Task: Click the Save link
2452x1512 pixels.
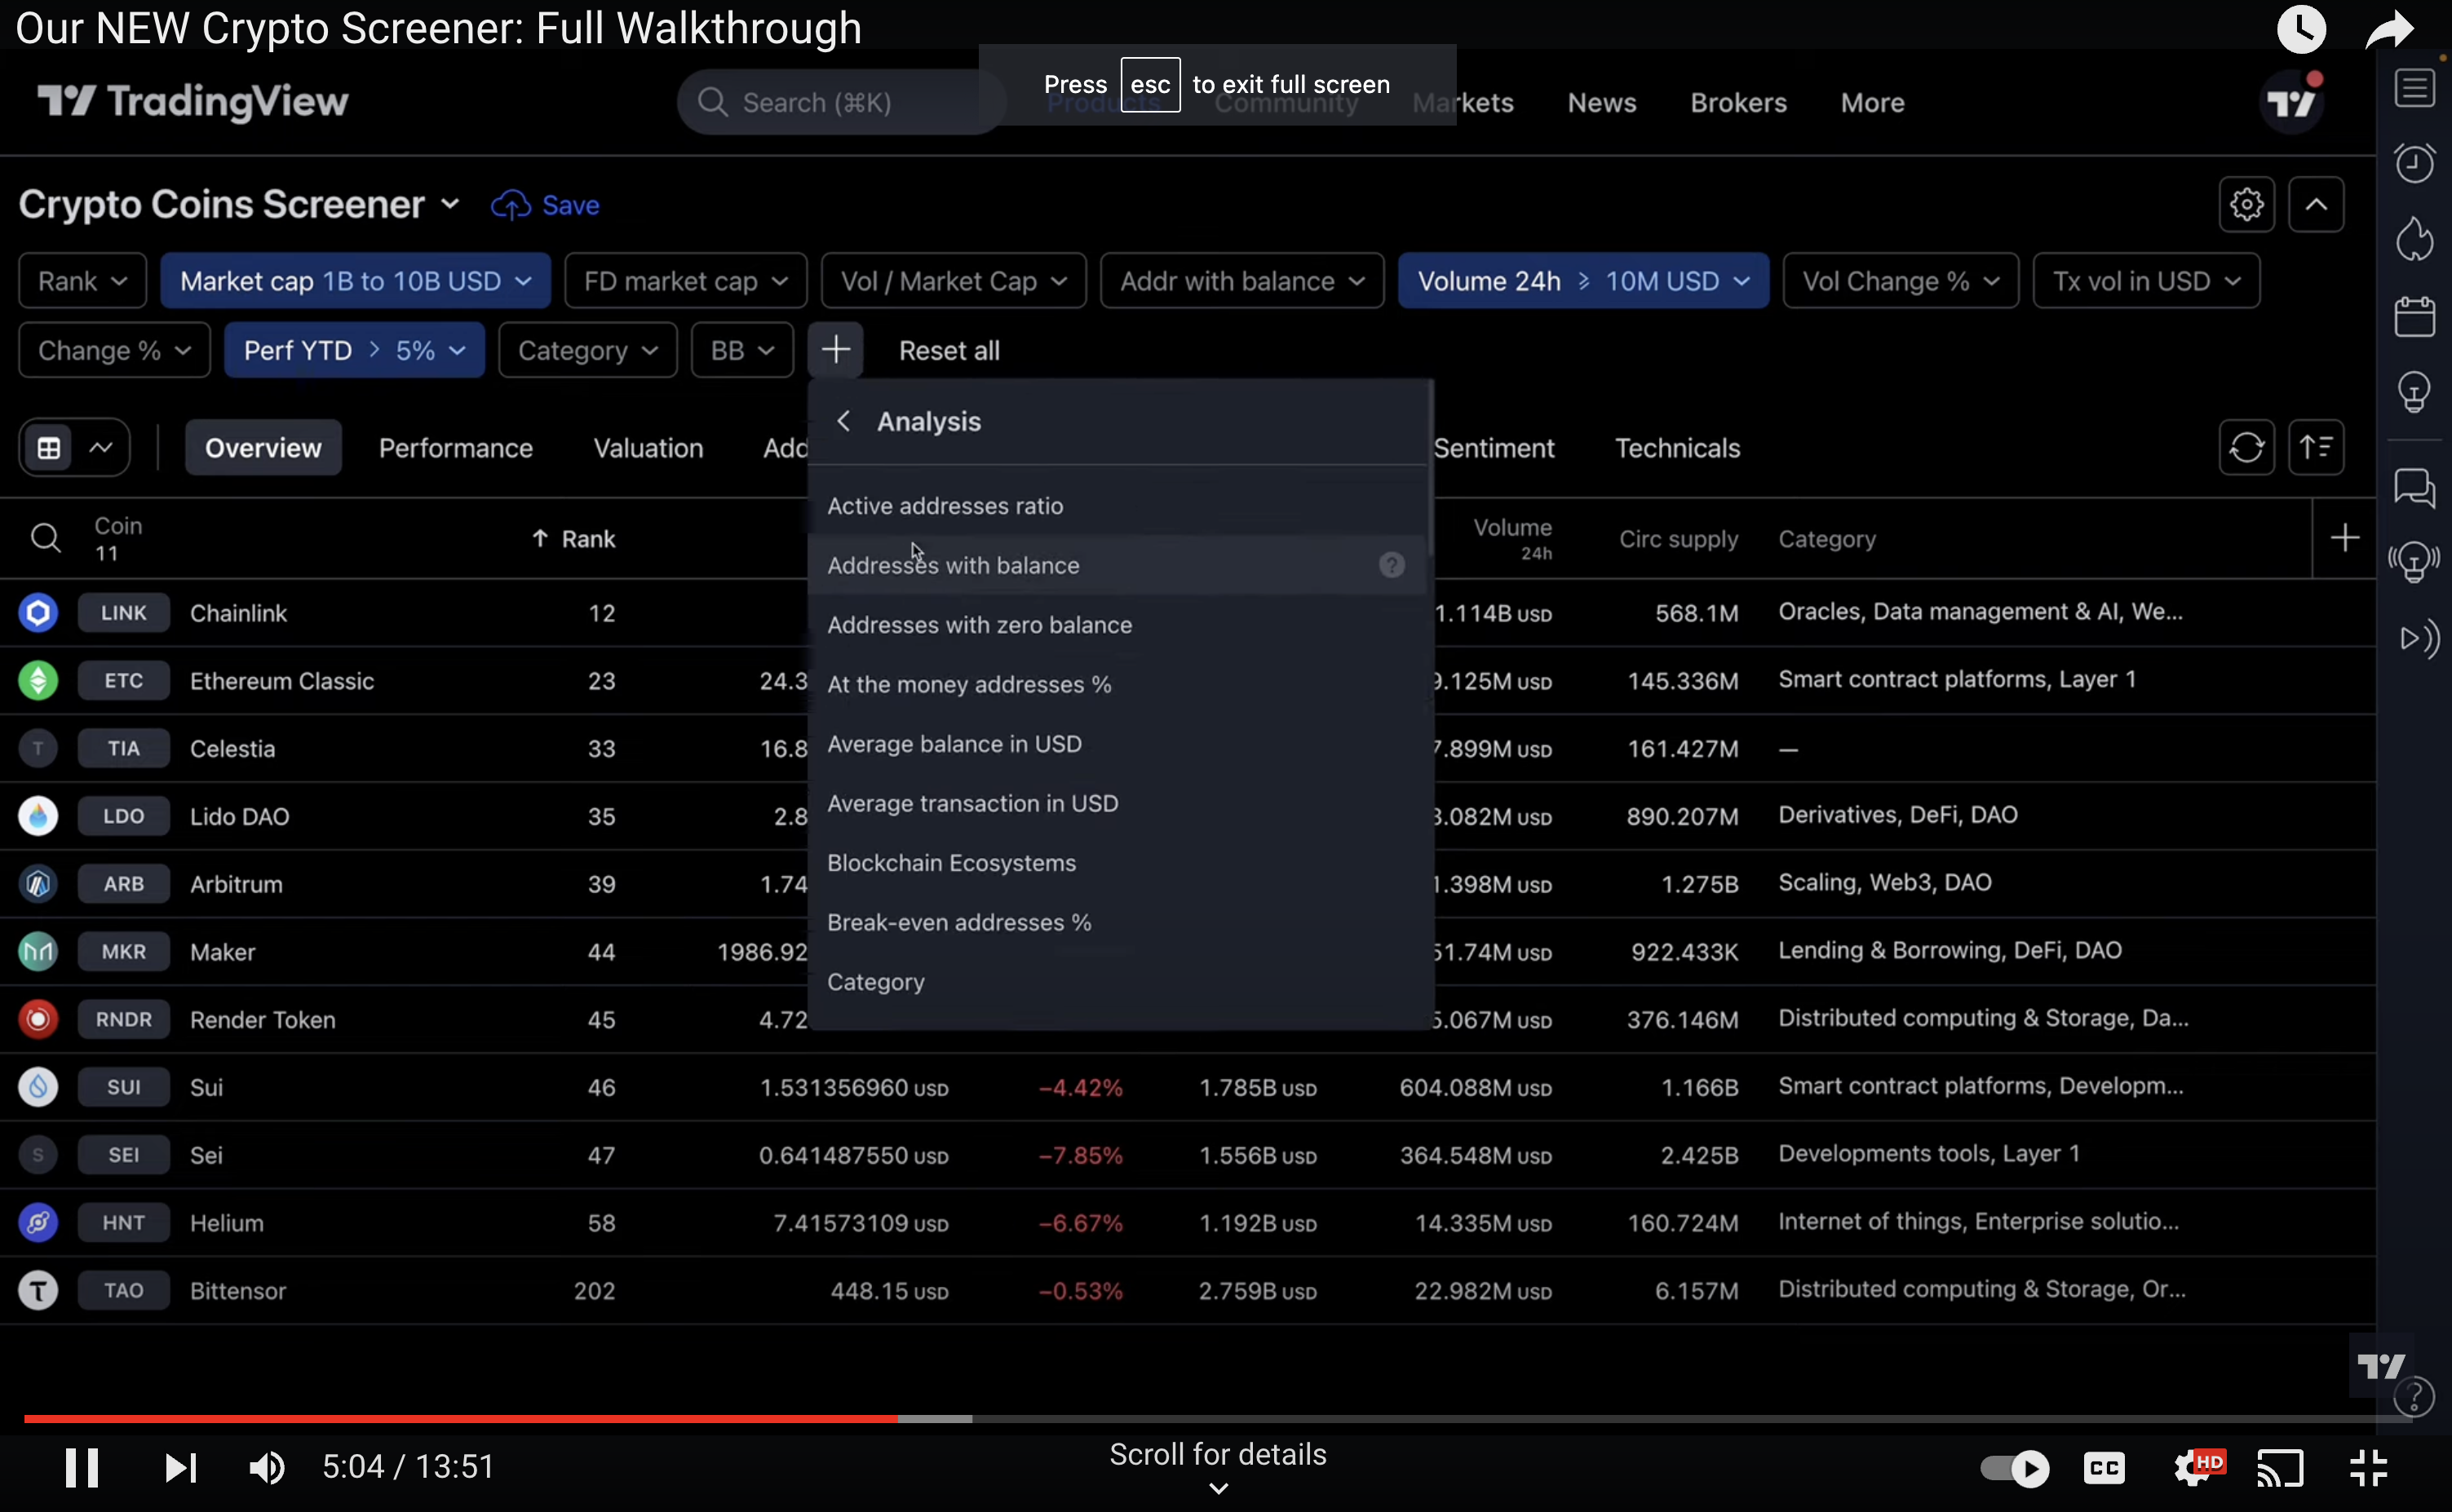Action: point(570,205)
